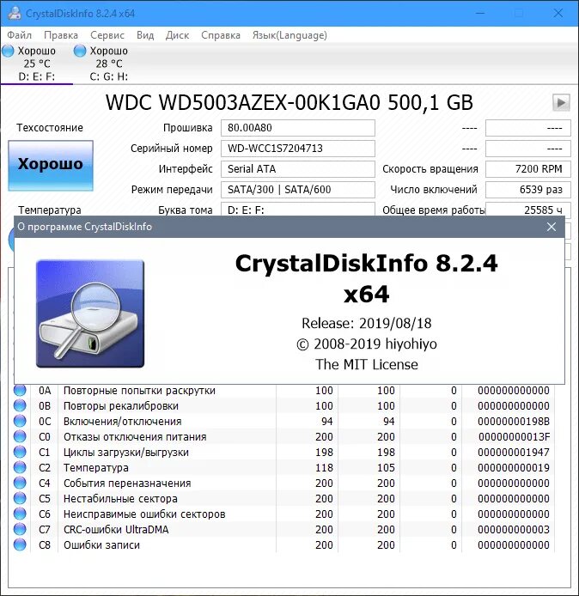This screenshot has height=596, width=579.
Task: Click the Интерфейс field Serial ATA
Action: click(x=298, y=169)
